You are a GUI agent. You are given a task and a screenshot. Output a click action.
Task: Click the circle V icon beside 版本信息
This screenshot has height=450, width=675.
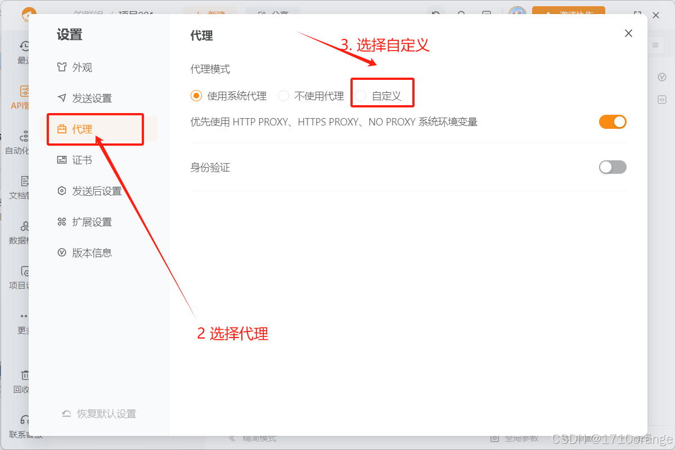coord(62,253)
